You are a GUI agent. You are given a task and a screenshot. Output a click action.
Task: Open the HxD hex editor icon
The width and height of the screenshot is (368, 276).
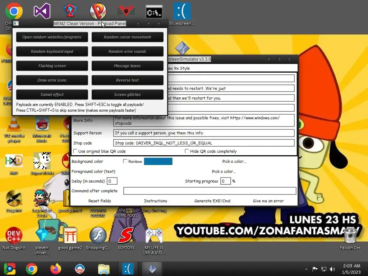coord(14,164)
